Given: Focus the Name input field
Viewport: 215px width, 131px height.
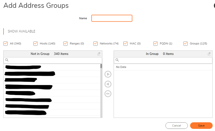Looking at the screenshot, I should point(112,18).
